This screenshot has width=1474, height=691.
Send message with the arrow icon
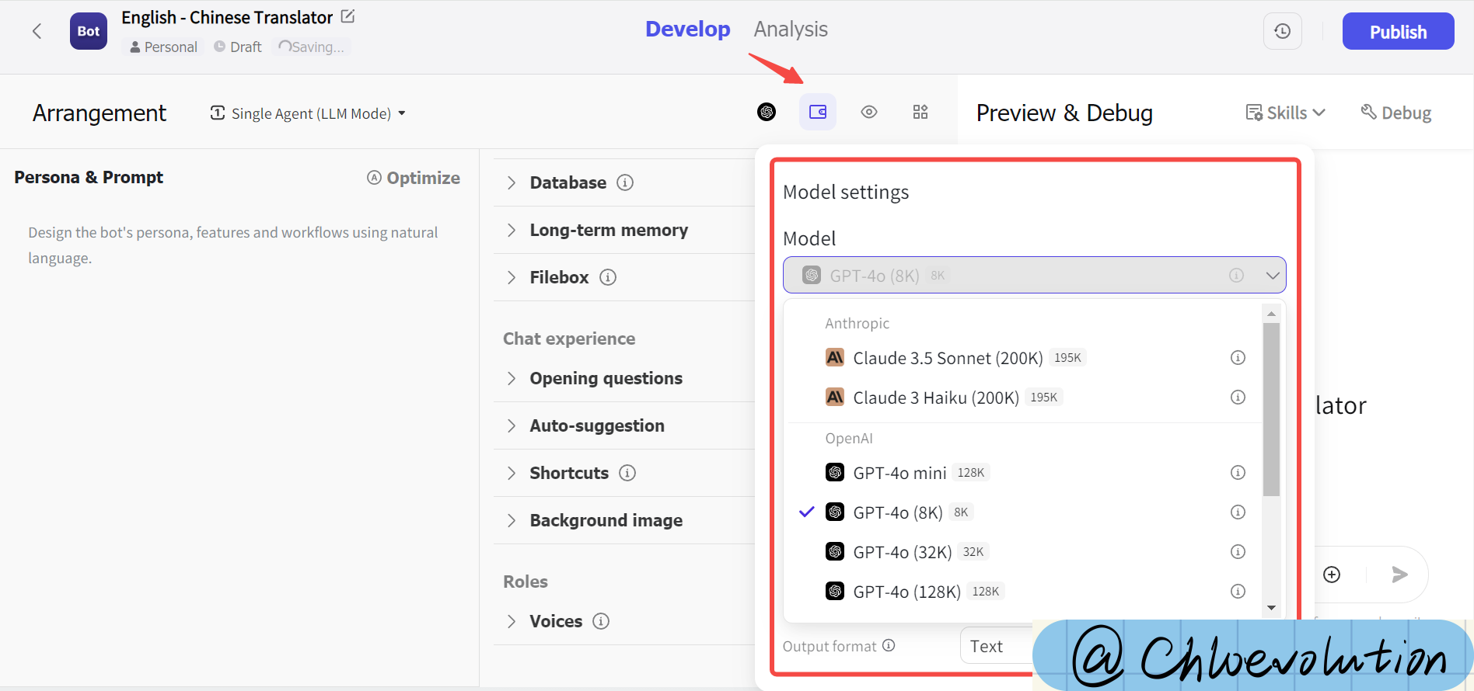click(x=1399, y=575)
